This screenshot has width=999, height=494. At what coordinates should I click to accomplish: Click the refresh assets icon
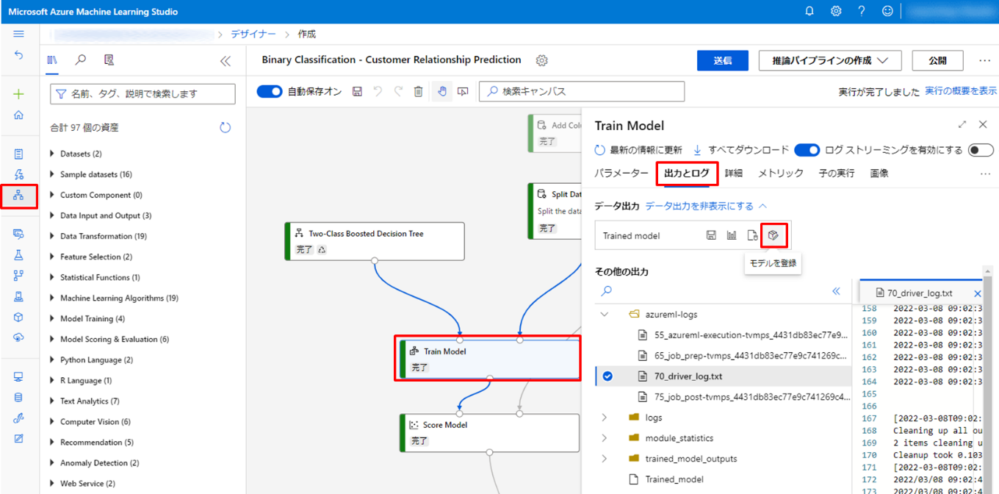226,127
